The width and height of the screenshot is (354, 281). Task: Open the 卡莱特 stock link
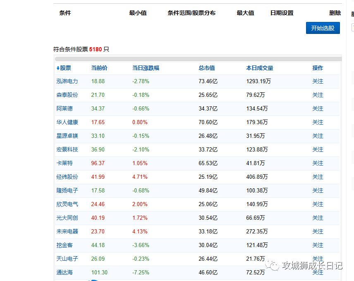click(x=65, y=163)
